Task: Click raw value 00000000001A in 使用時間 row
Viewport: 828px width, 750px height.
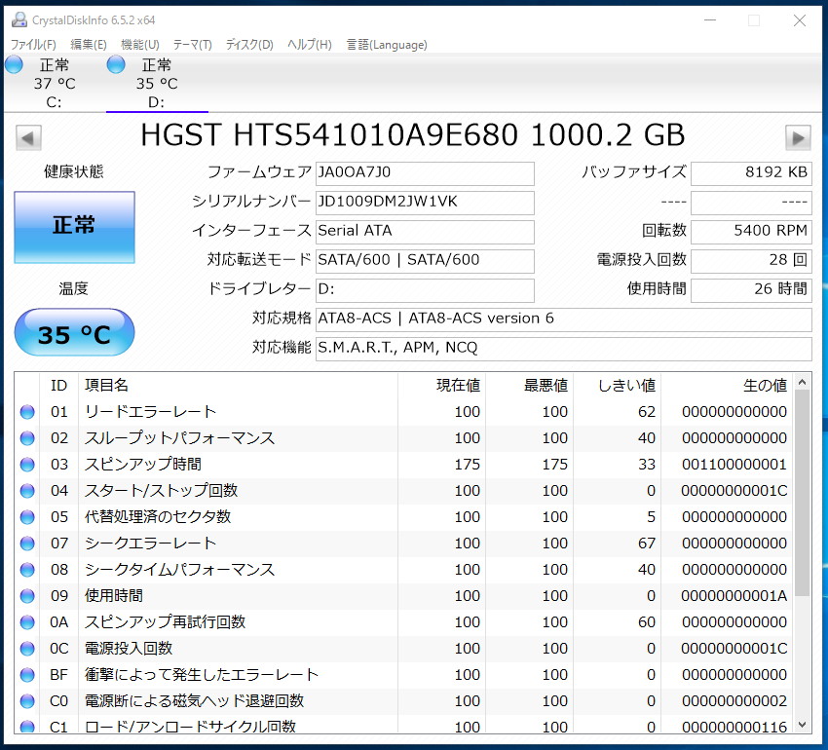Action: coord(734,596)
